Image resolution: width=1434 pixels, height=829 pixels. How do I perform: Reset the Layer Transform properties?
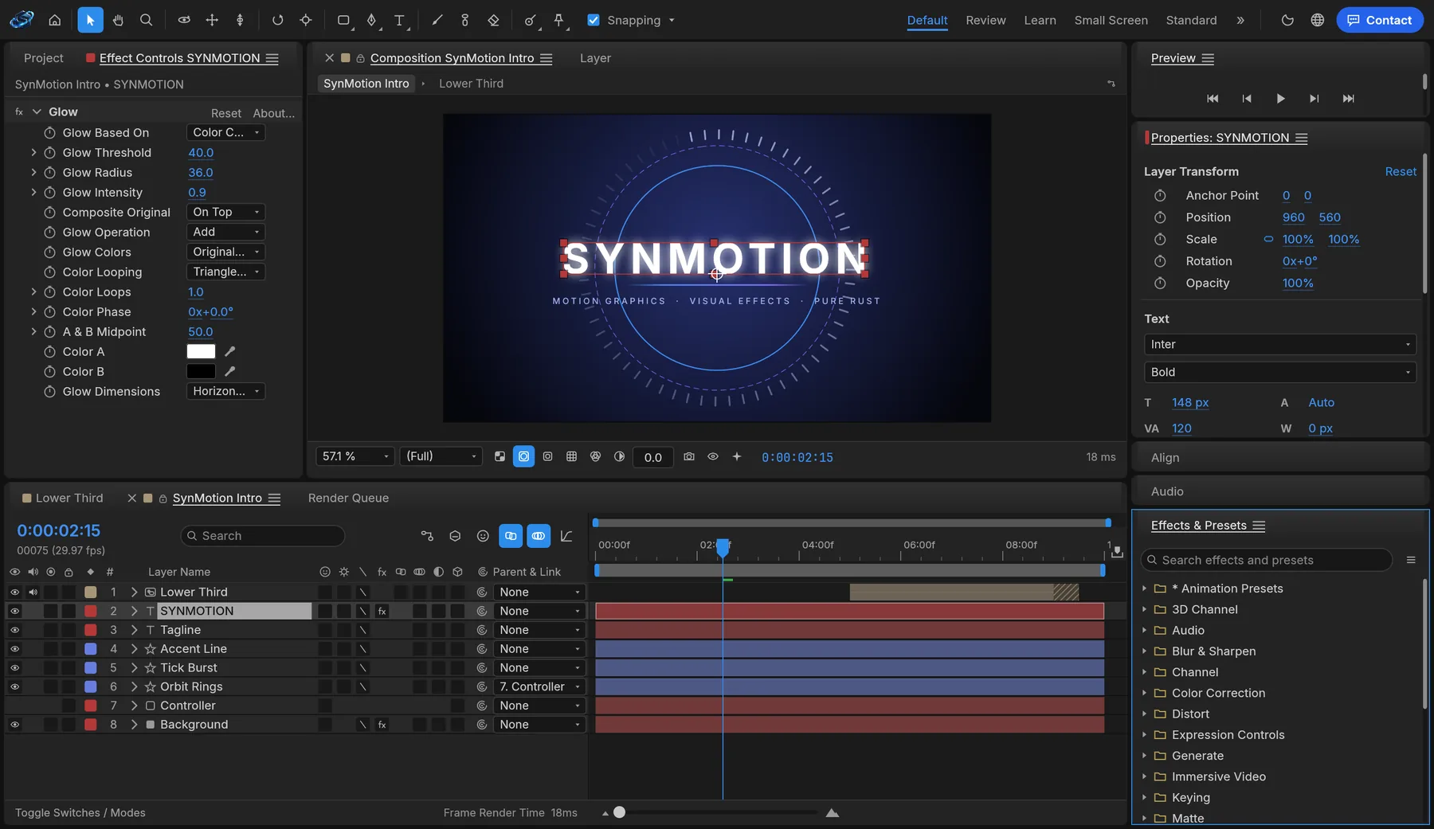click(1400, 171)
